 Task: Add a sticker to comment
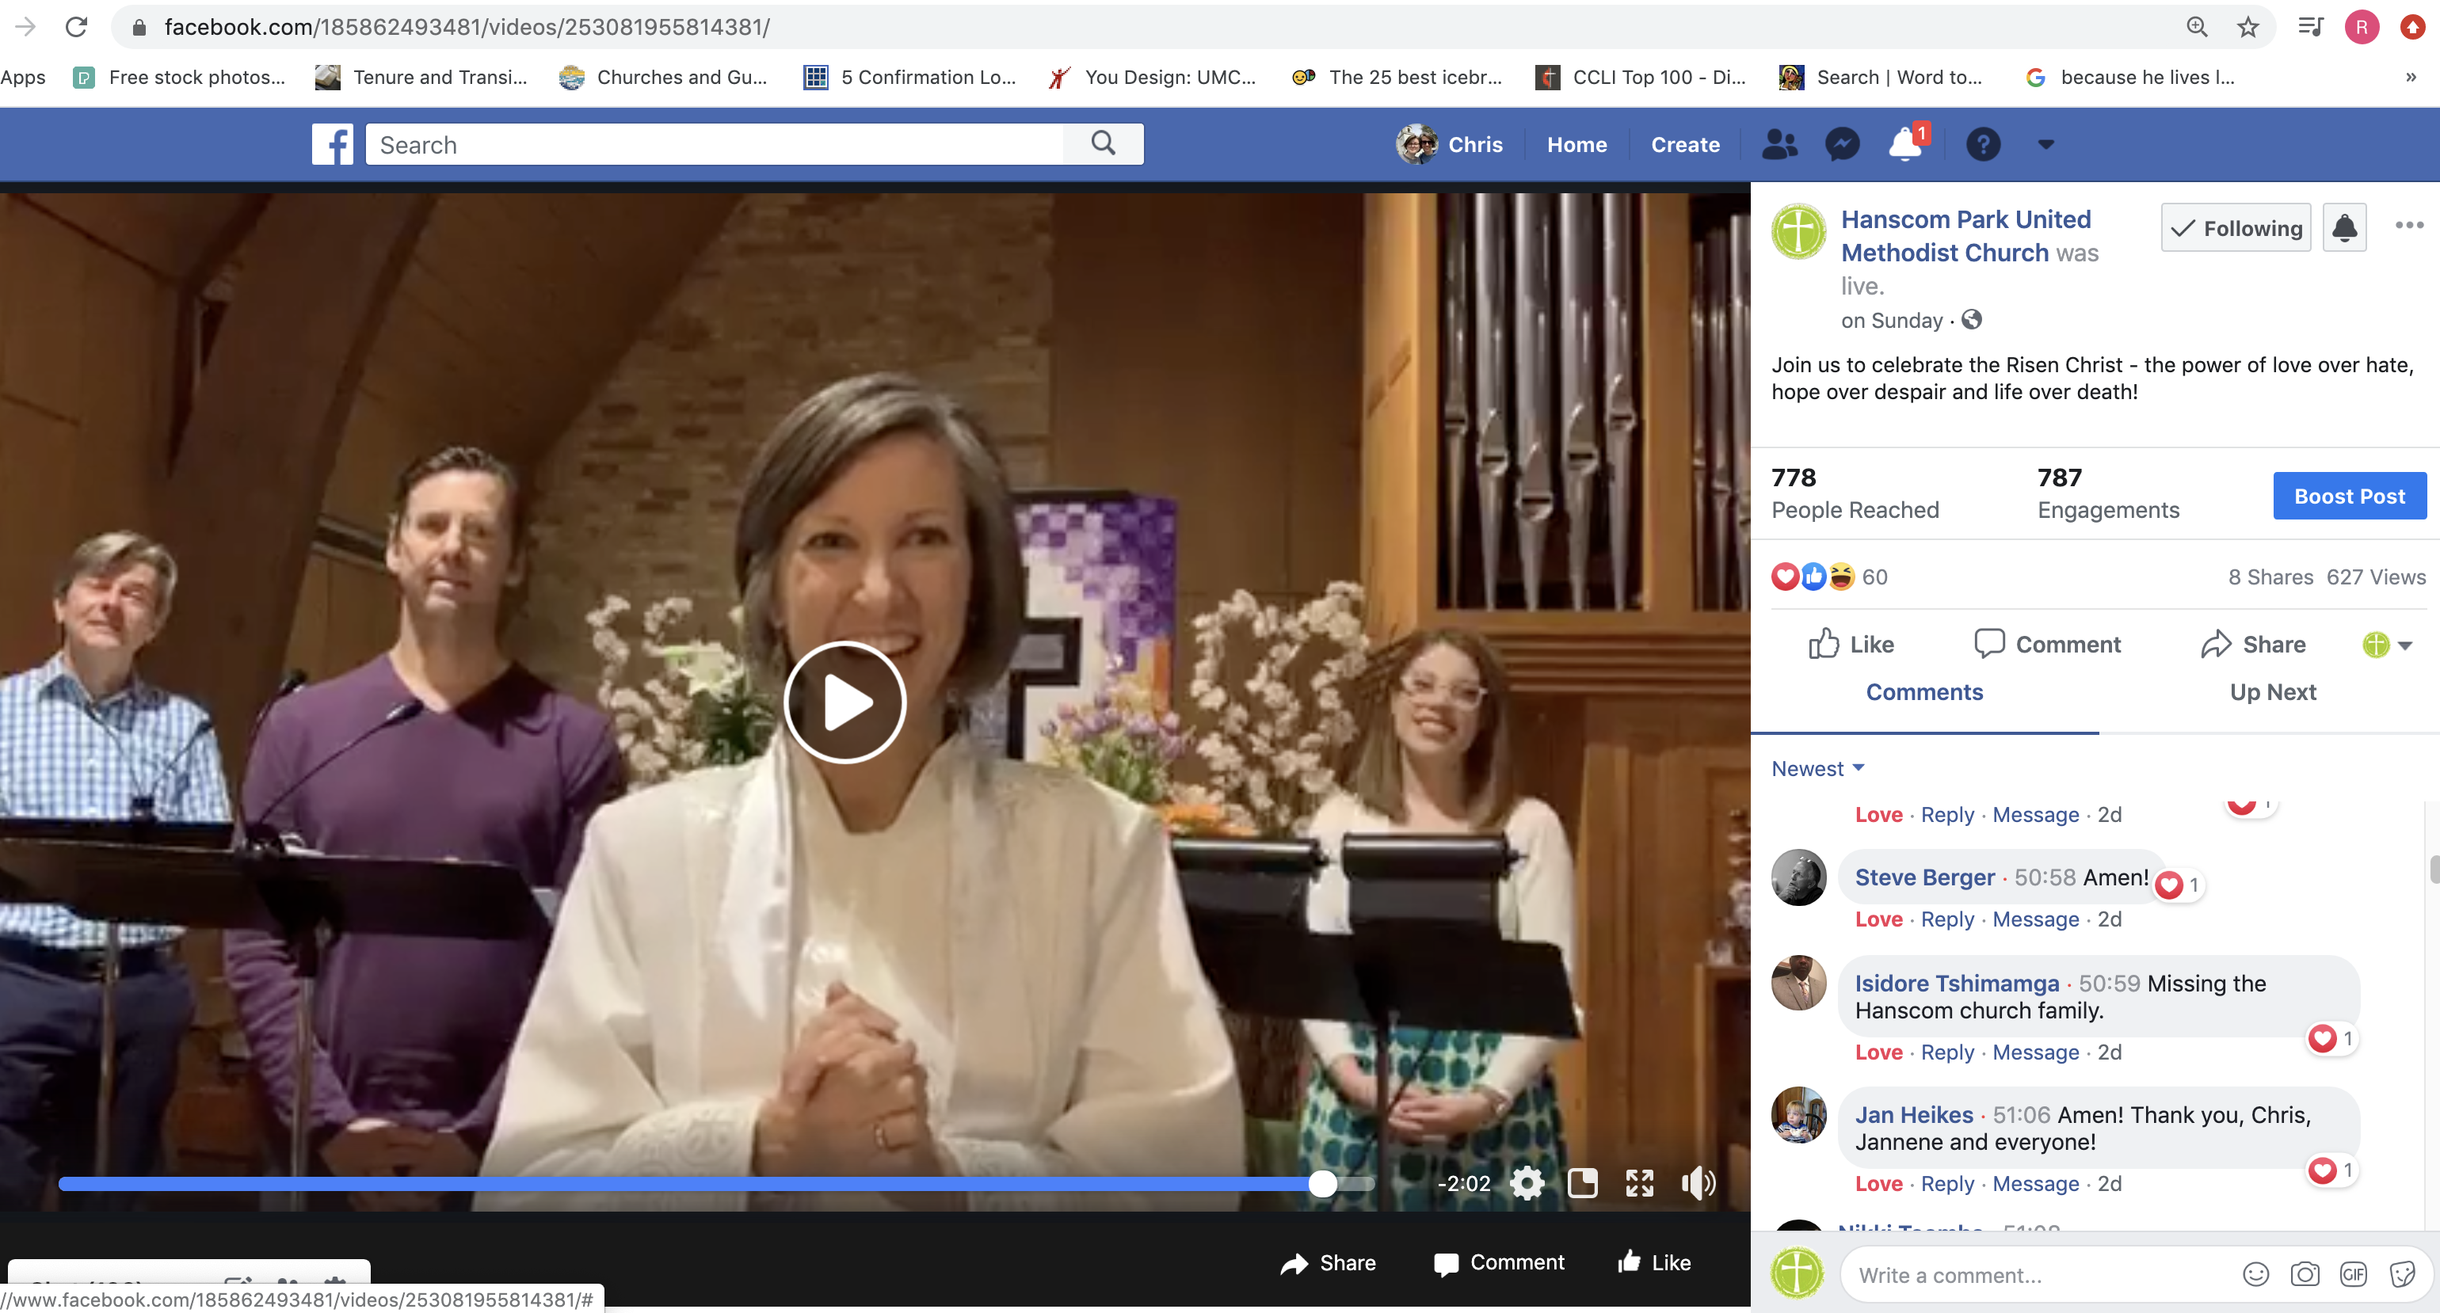point(2402,1275)
